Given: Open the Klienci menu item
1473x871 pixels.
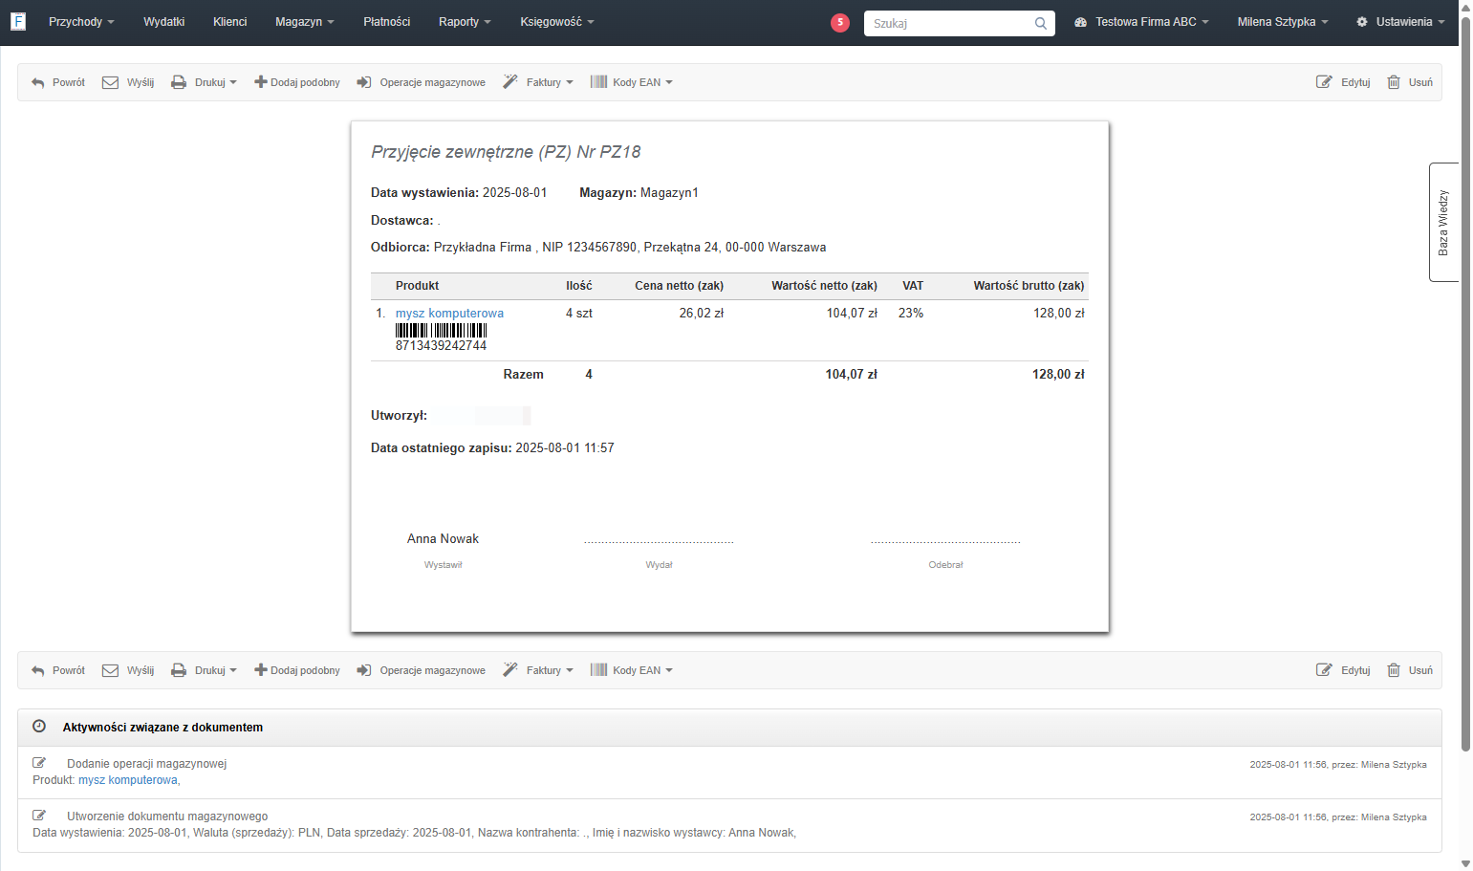Looking at the screenshot, I should click(x=230, y=22).
